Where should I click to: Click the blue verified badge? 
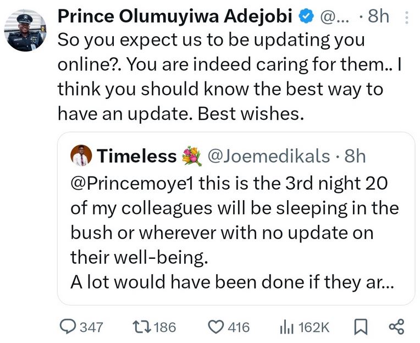pyautogui.click(x=305, y=17)
